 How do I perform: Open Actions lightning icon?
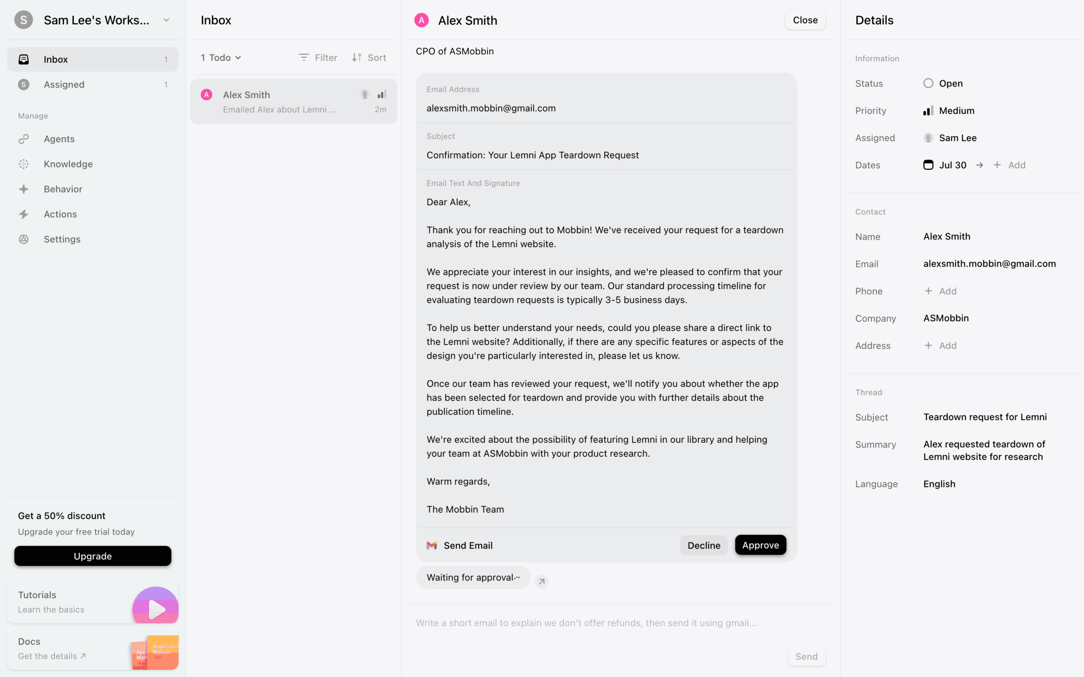click(24, 214)
